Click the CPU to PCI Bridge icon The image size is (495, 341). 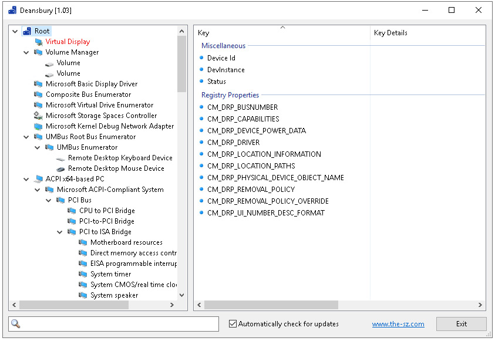(x=72, y=211)
